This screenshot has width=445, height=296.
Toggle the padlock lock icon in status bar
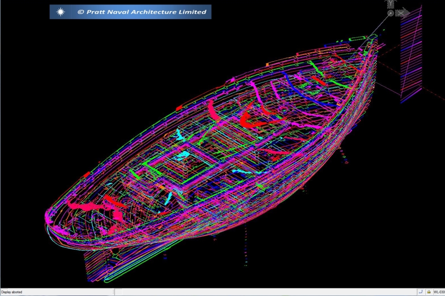[429, 292]
